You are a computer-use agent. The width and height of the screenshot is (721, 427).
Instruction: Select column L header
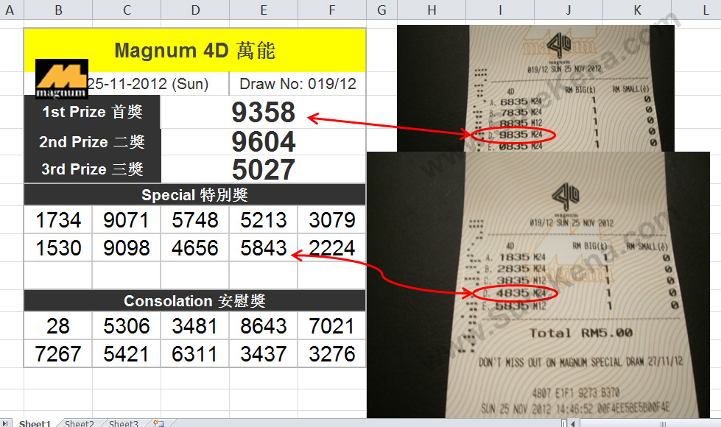click(x=706, y=10)
